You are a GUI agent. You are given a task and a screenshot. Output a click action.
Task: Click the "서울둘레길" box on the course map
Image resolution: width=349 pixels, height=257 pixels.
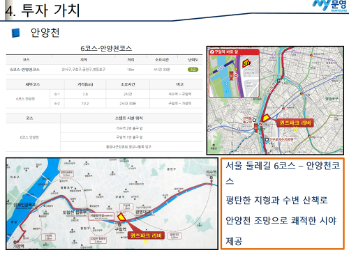101,216
